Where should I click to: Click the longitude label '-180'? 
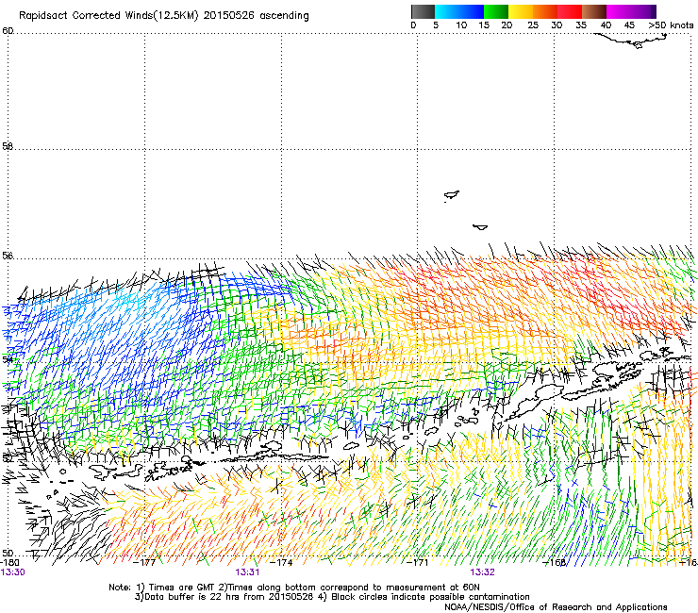coord(9,562)
